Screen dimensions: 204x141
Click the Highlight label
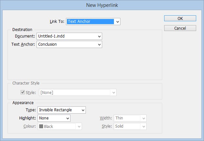pos(27,118)
